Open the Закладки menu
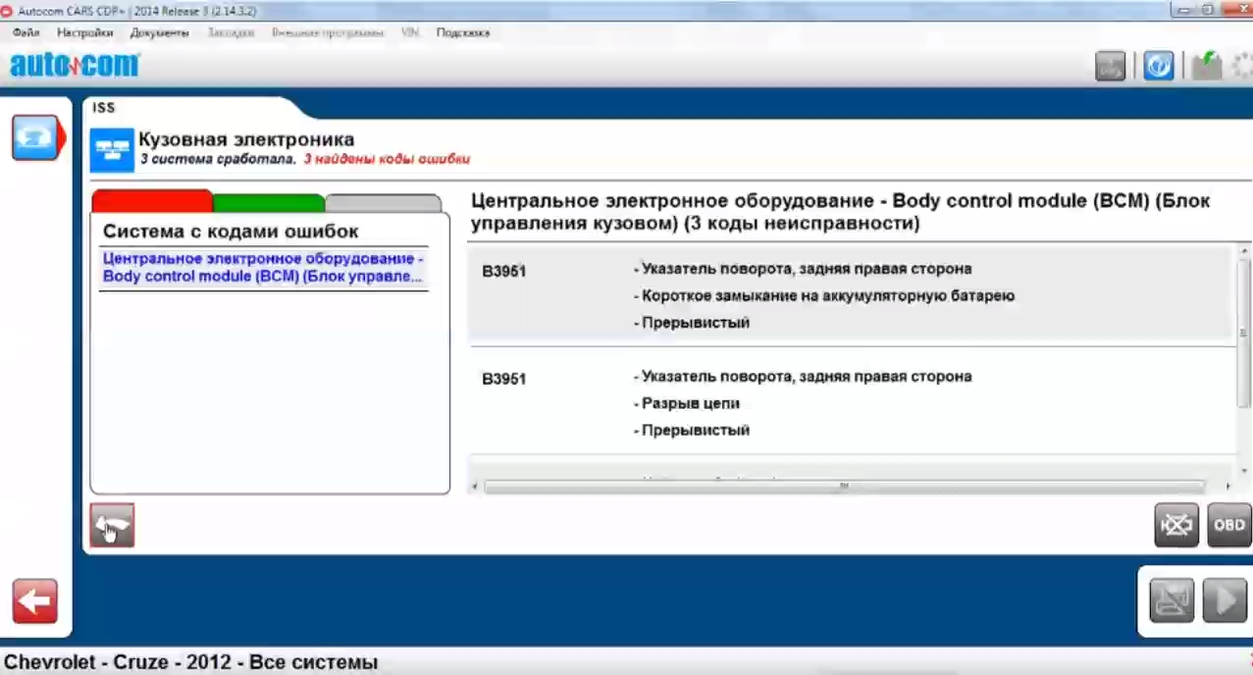Screen dimensions: 1253x675 (x=231, y=32)
